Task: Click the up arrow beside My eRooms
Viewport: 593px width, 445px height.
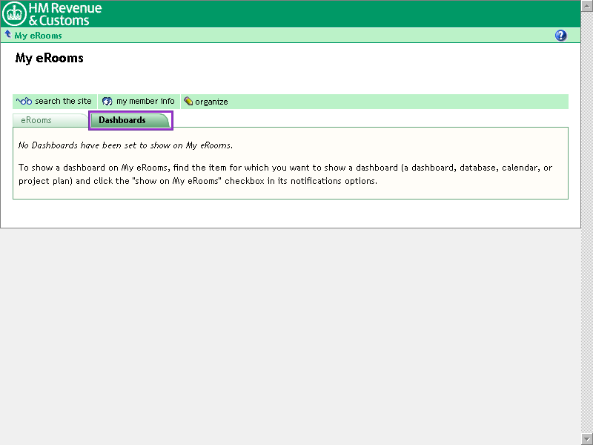Action: point(7,35)
